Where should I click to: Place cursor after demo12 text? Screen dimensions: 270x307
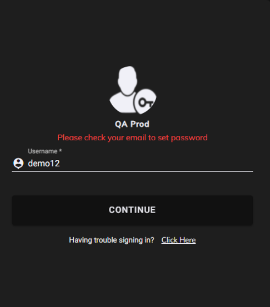coord(60,163)
